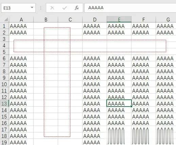Click the Insert Function fx icon
176x145 pixels.
pyautogui.click(x=77, y=8)
